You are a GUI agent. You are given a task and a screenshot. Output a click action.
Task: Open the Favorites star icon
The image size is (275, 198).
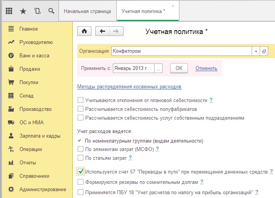click(x=23, y=11)
